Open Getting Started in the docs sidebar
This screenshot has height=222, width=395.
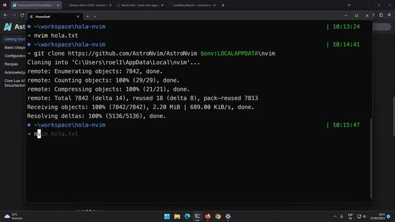(x=15, y=39)
